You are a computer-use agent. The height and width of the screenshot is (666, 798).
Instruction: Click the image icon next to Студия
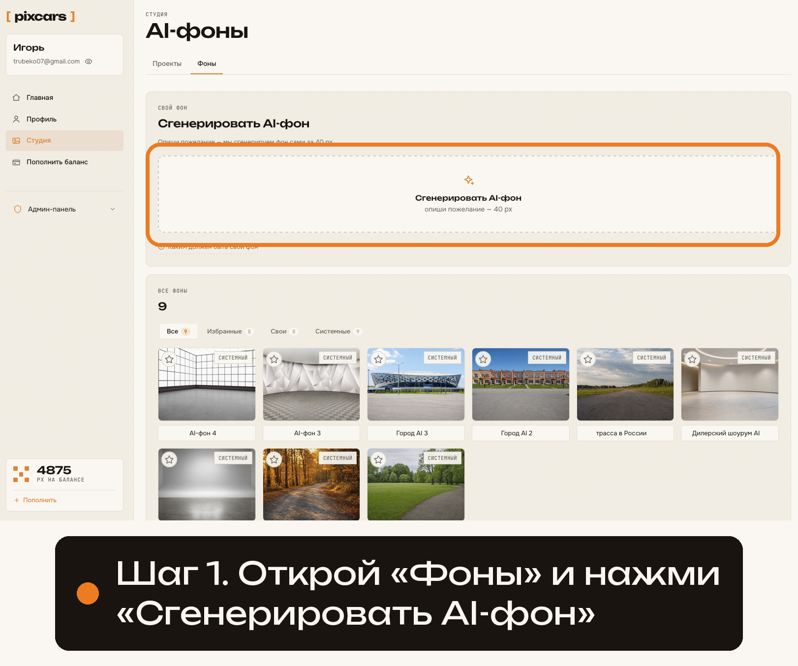click(16, 141)
